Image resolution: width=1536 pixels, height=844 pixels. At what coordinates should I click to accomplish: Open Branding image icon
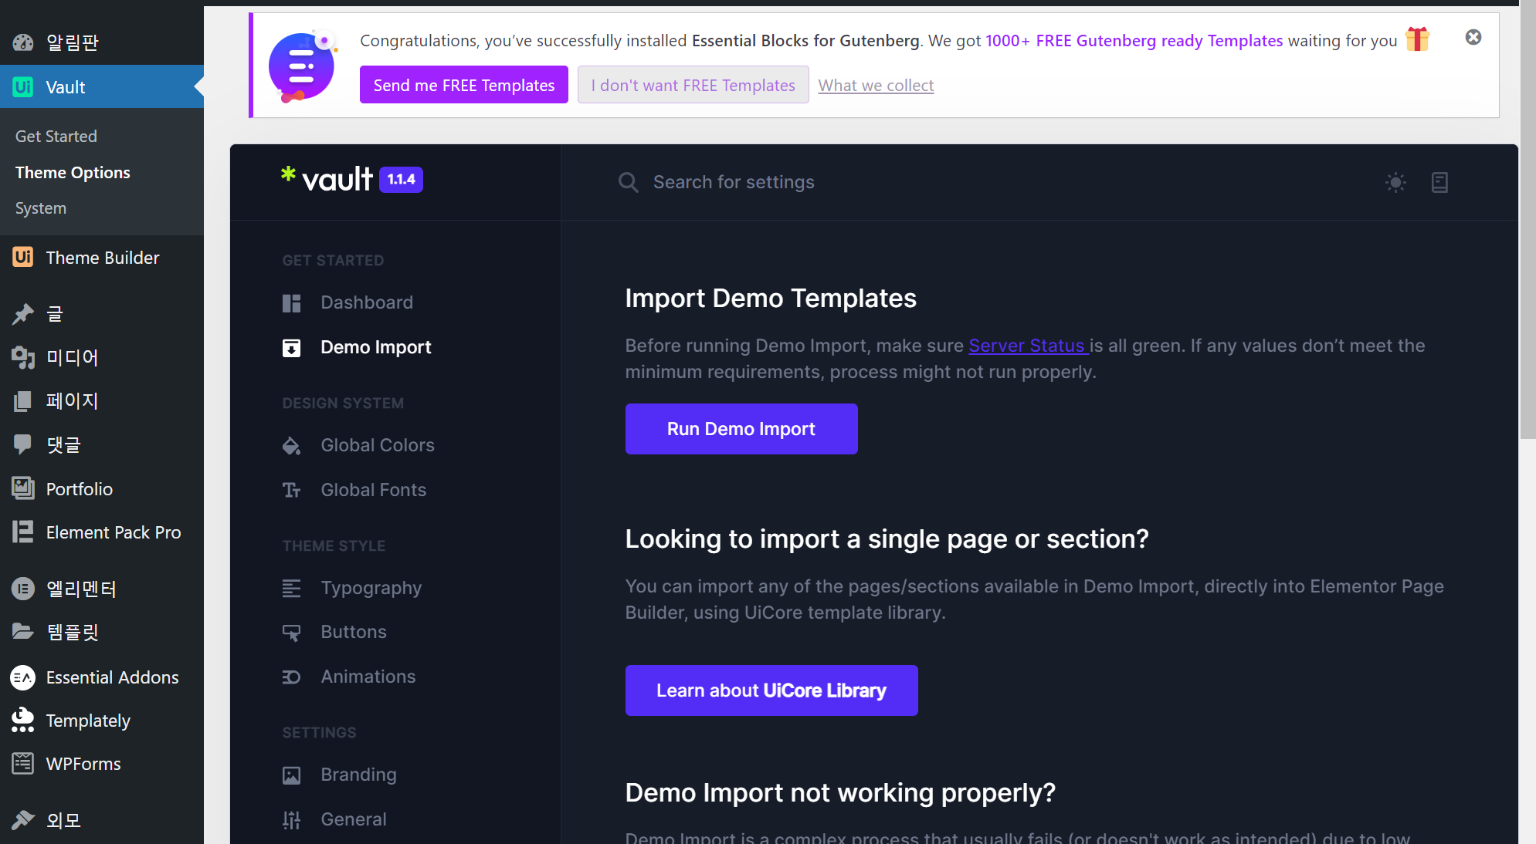click(291, 775)
